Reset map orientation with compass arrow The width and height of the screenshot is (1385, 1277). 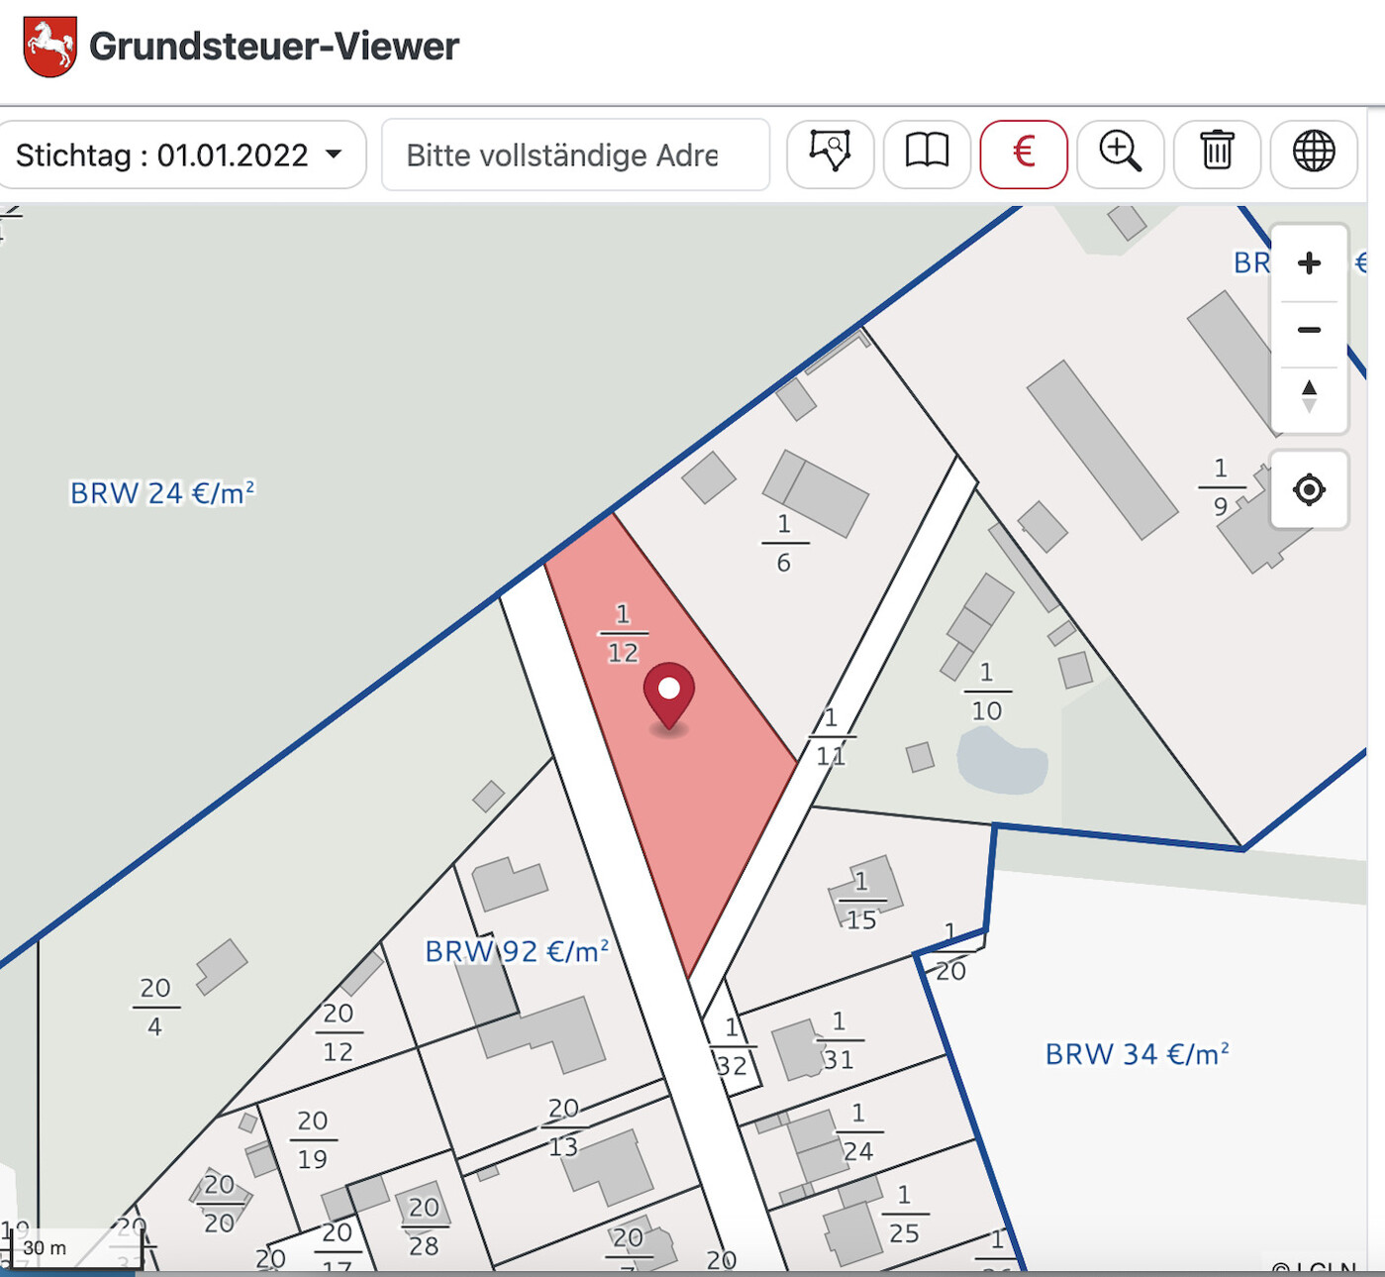[1309, 396]
